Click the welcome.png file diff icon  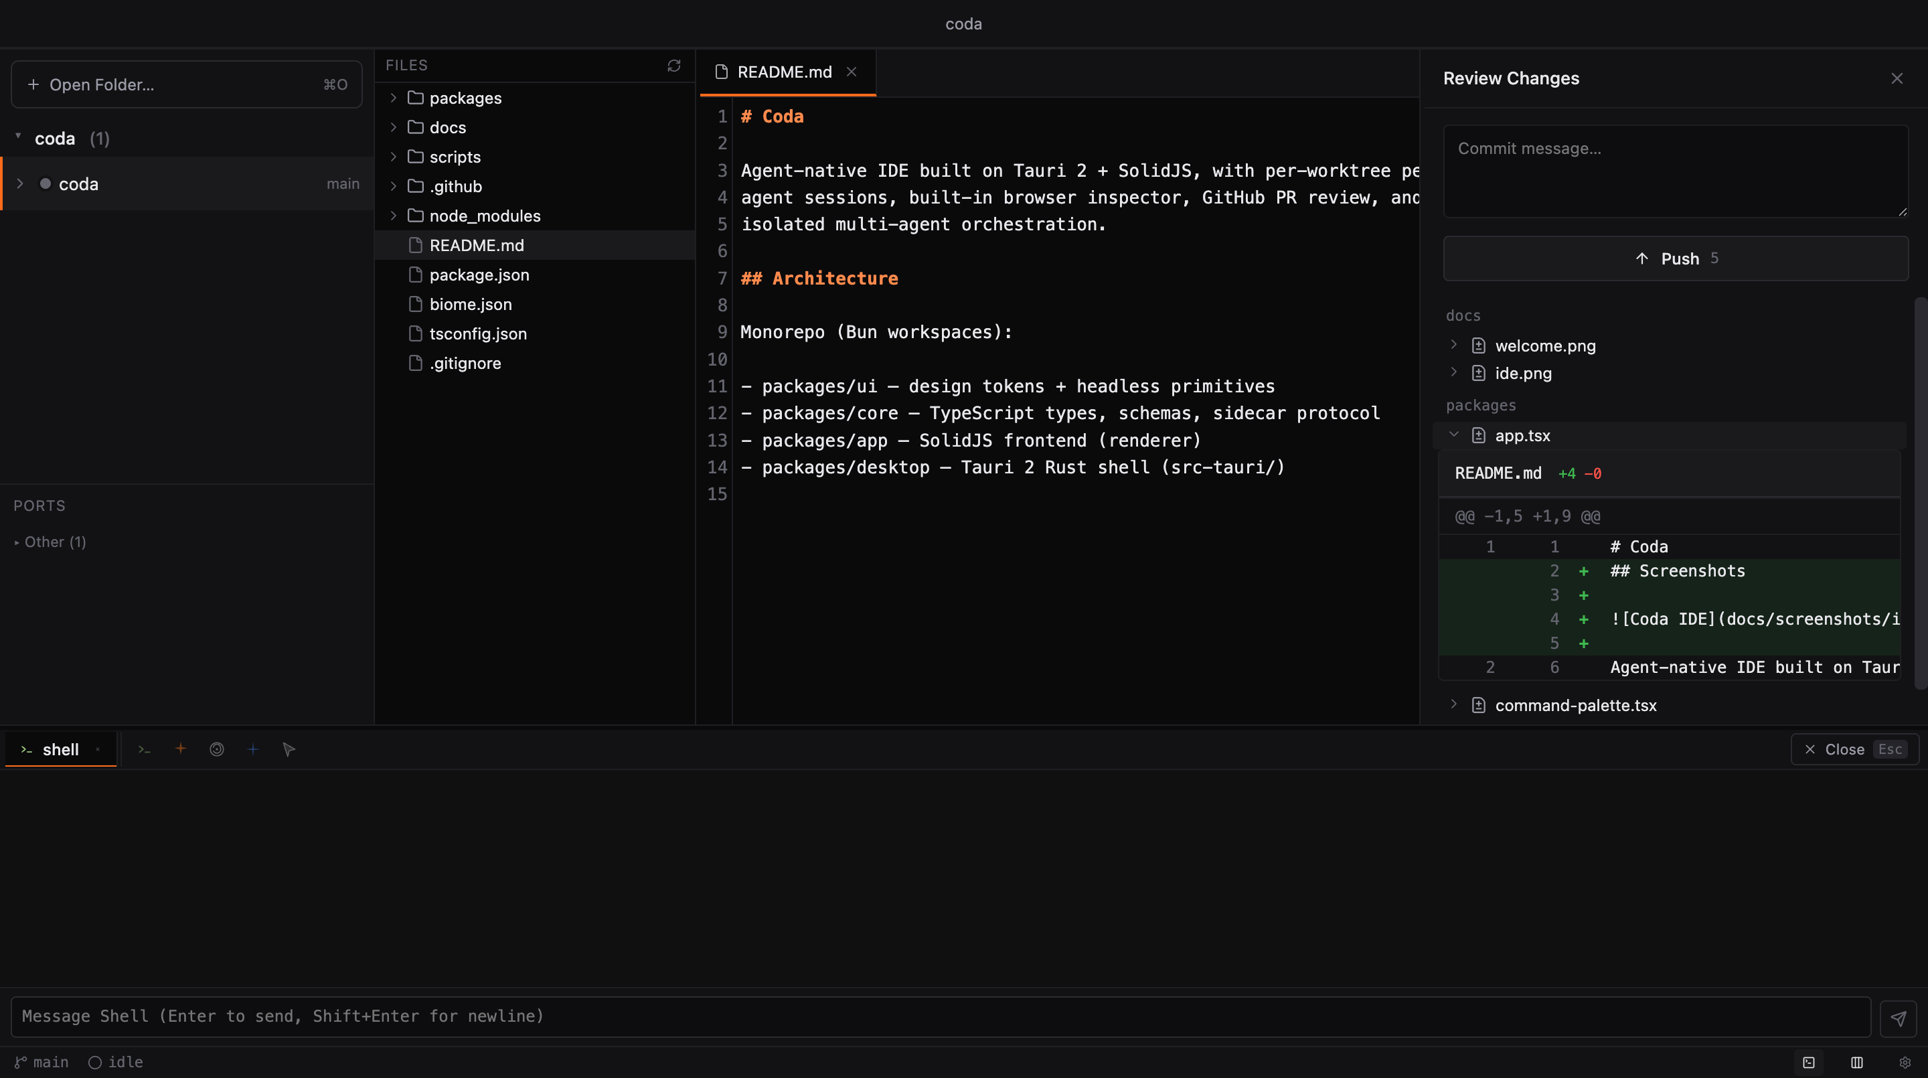tap(1478, 346)
